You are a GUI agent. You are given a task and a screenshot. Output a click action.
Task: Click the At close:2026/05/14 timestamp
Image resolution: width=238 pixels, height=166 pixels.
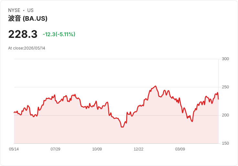coord(27,48)
